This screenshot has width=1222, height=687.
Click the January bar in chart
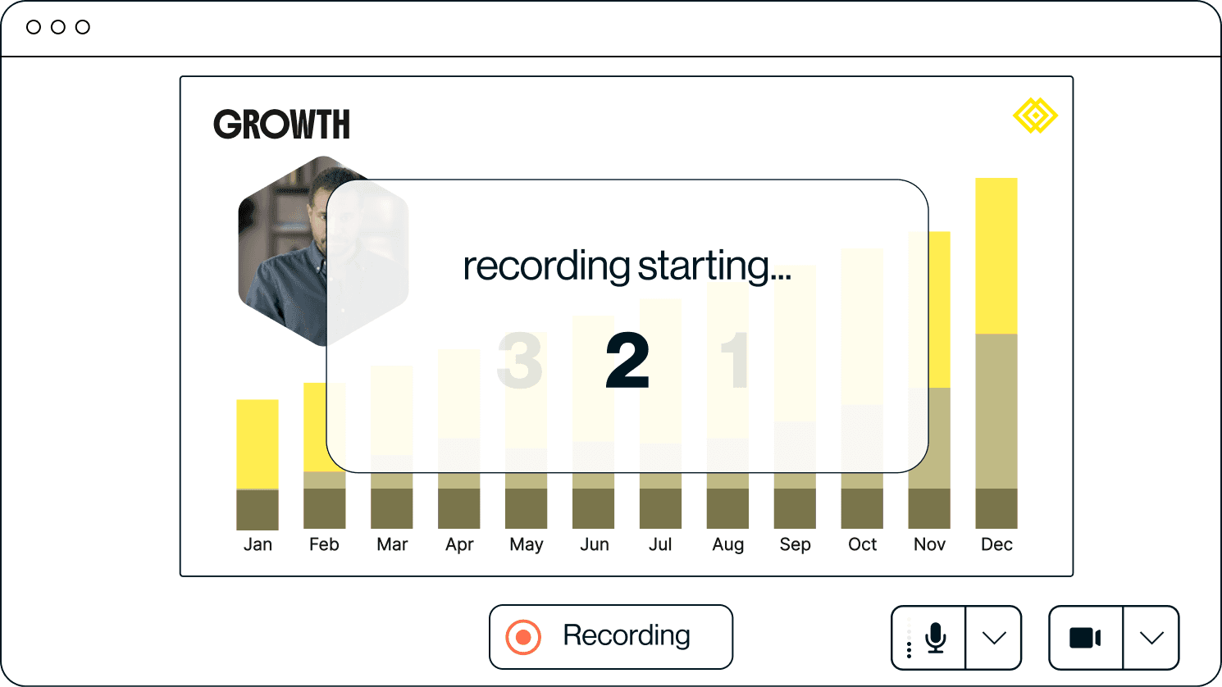pos(258,463)
